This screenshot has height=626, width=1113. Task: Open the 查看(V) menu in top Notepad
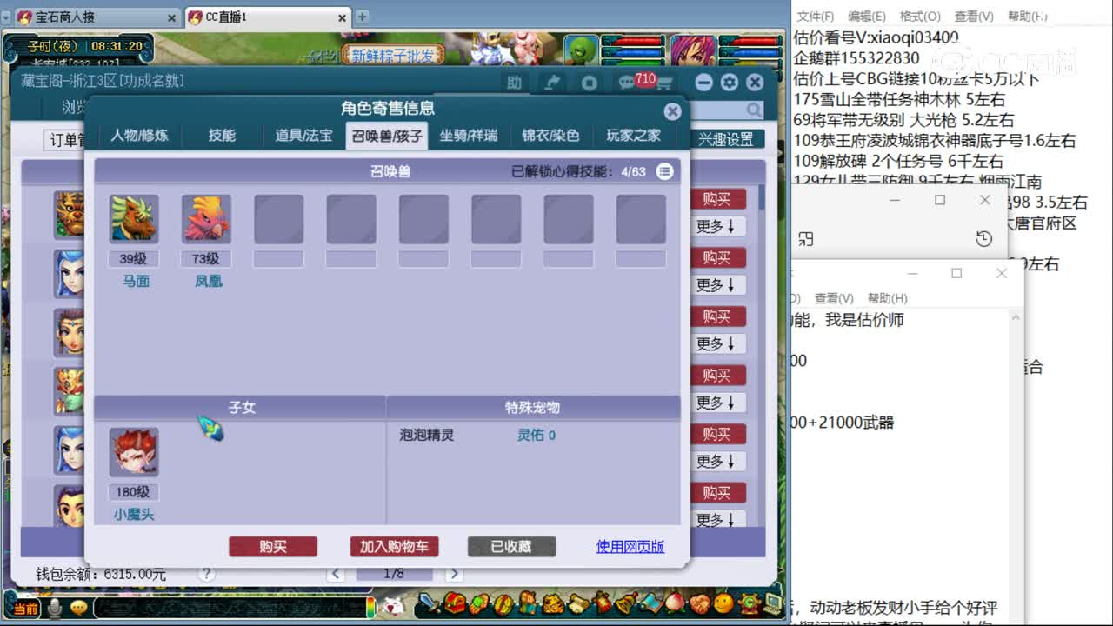(x=974, y=17)
